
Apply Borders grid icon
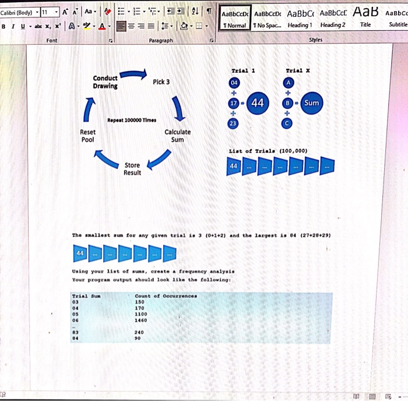pyautogui.click(x=199, y=26)
